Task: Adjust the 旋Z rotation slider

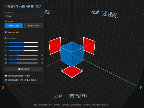Action: point(23,50)
